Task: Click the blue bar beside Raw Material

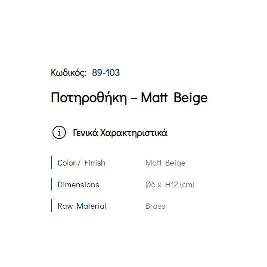Action: click(x=52, y=206)
